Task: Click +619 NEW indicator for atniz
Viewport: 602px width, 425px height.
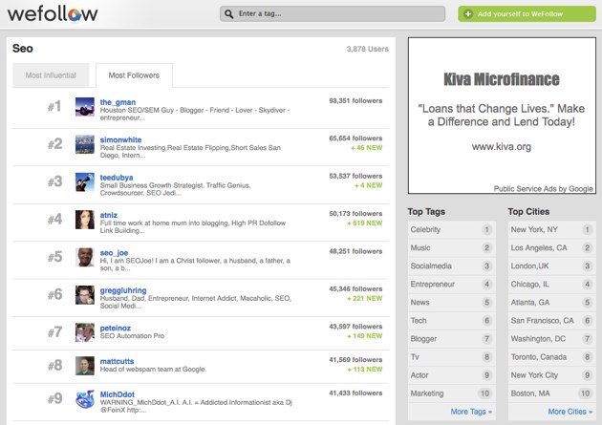Action: click(x=364, y=223)
